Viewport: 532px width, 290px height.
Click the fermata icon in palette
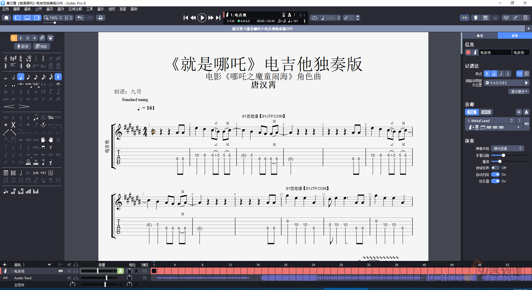pyautogui.click(x=58, y=84)
